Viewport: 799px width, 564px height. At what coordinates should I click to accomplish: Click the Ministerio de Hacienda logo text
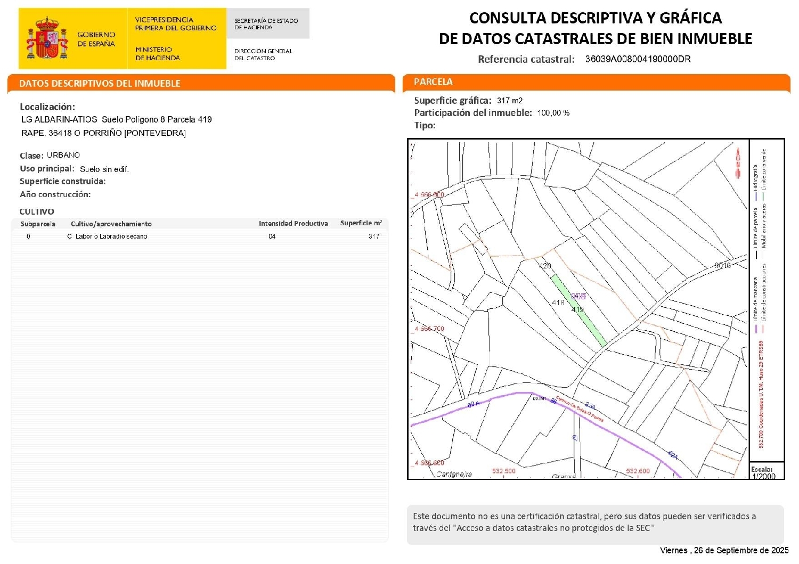[x=158, y=54]
